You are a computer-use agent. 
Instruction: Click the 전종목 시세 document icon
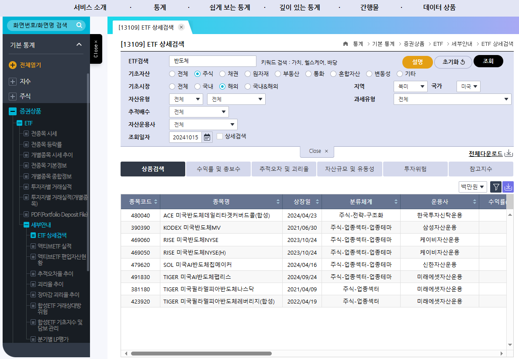click(26, 134)
